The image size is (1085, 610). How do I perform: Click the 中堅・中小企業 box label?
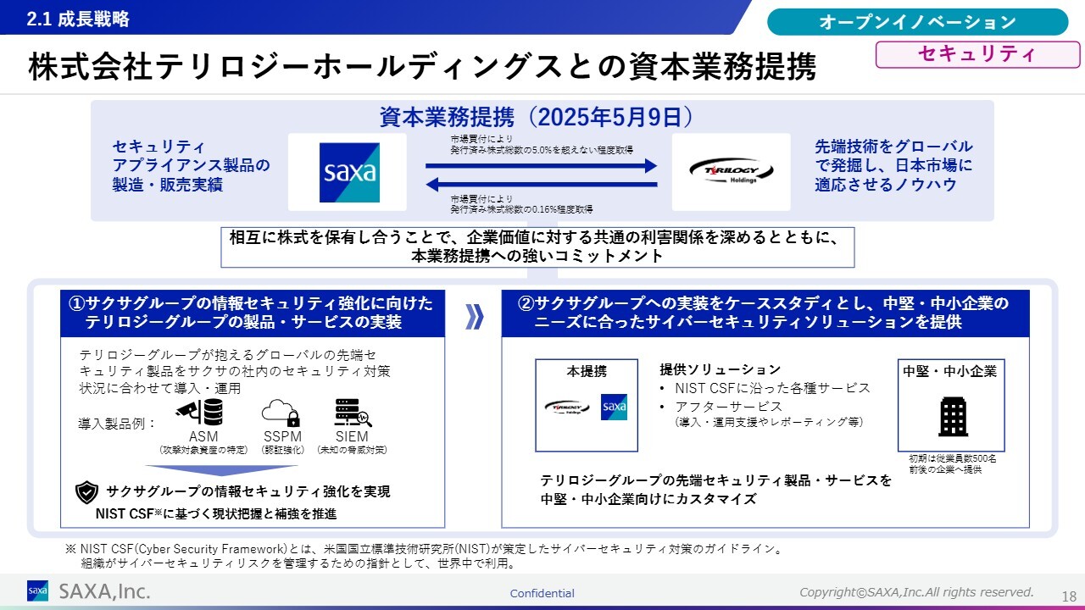[951, 371]
